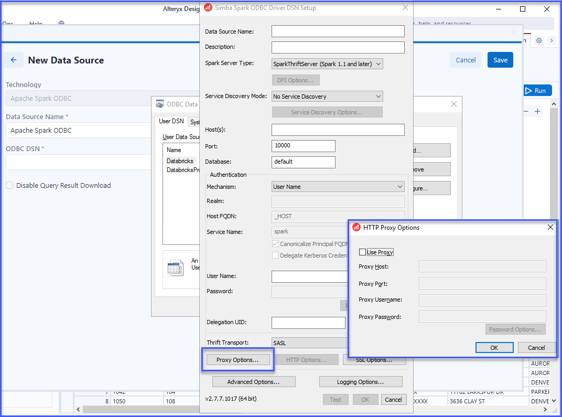The image size is (562, 417).
Task: Click the Proxy Password field
Action: [x=482, y=317]
